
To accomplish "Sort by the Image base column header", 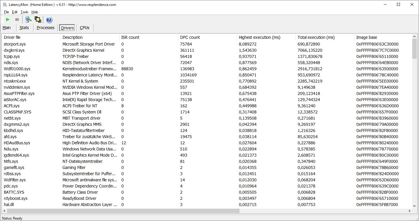I will [383, 37].
